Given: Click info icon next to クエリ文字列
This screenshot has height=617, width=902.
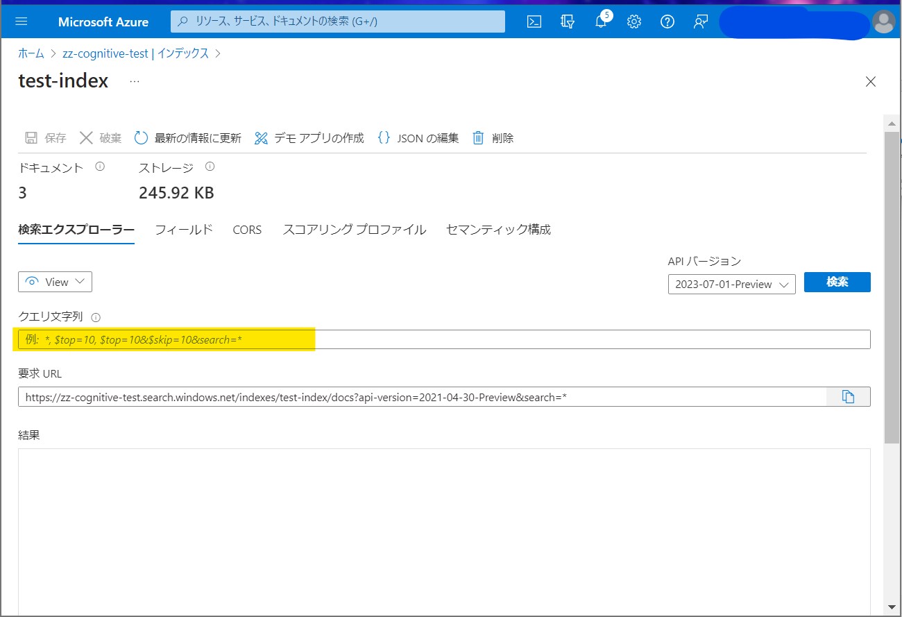Looking at the screenshot, I should (96, 317).
